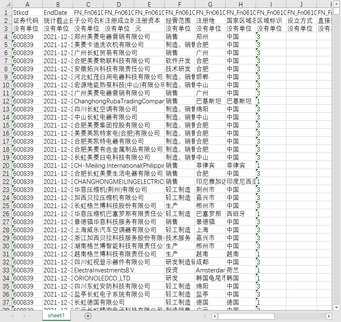Click the 盐亭 cell
341x322 pixels.
coord(210,294)
